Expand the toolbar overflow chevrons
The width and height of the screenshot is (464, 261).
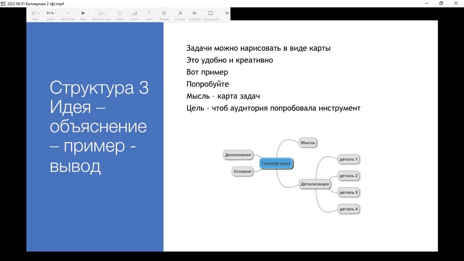(x=227, y=13)
